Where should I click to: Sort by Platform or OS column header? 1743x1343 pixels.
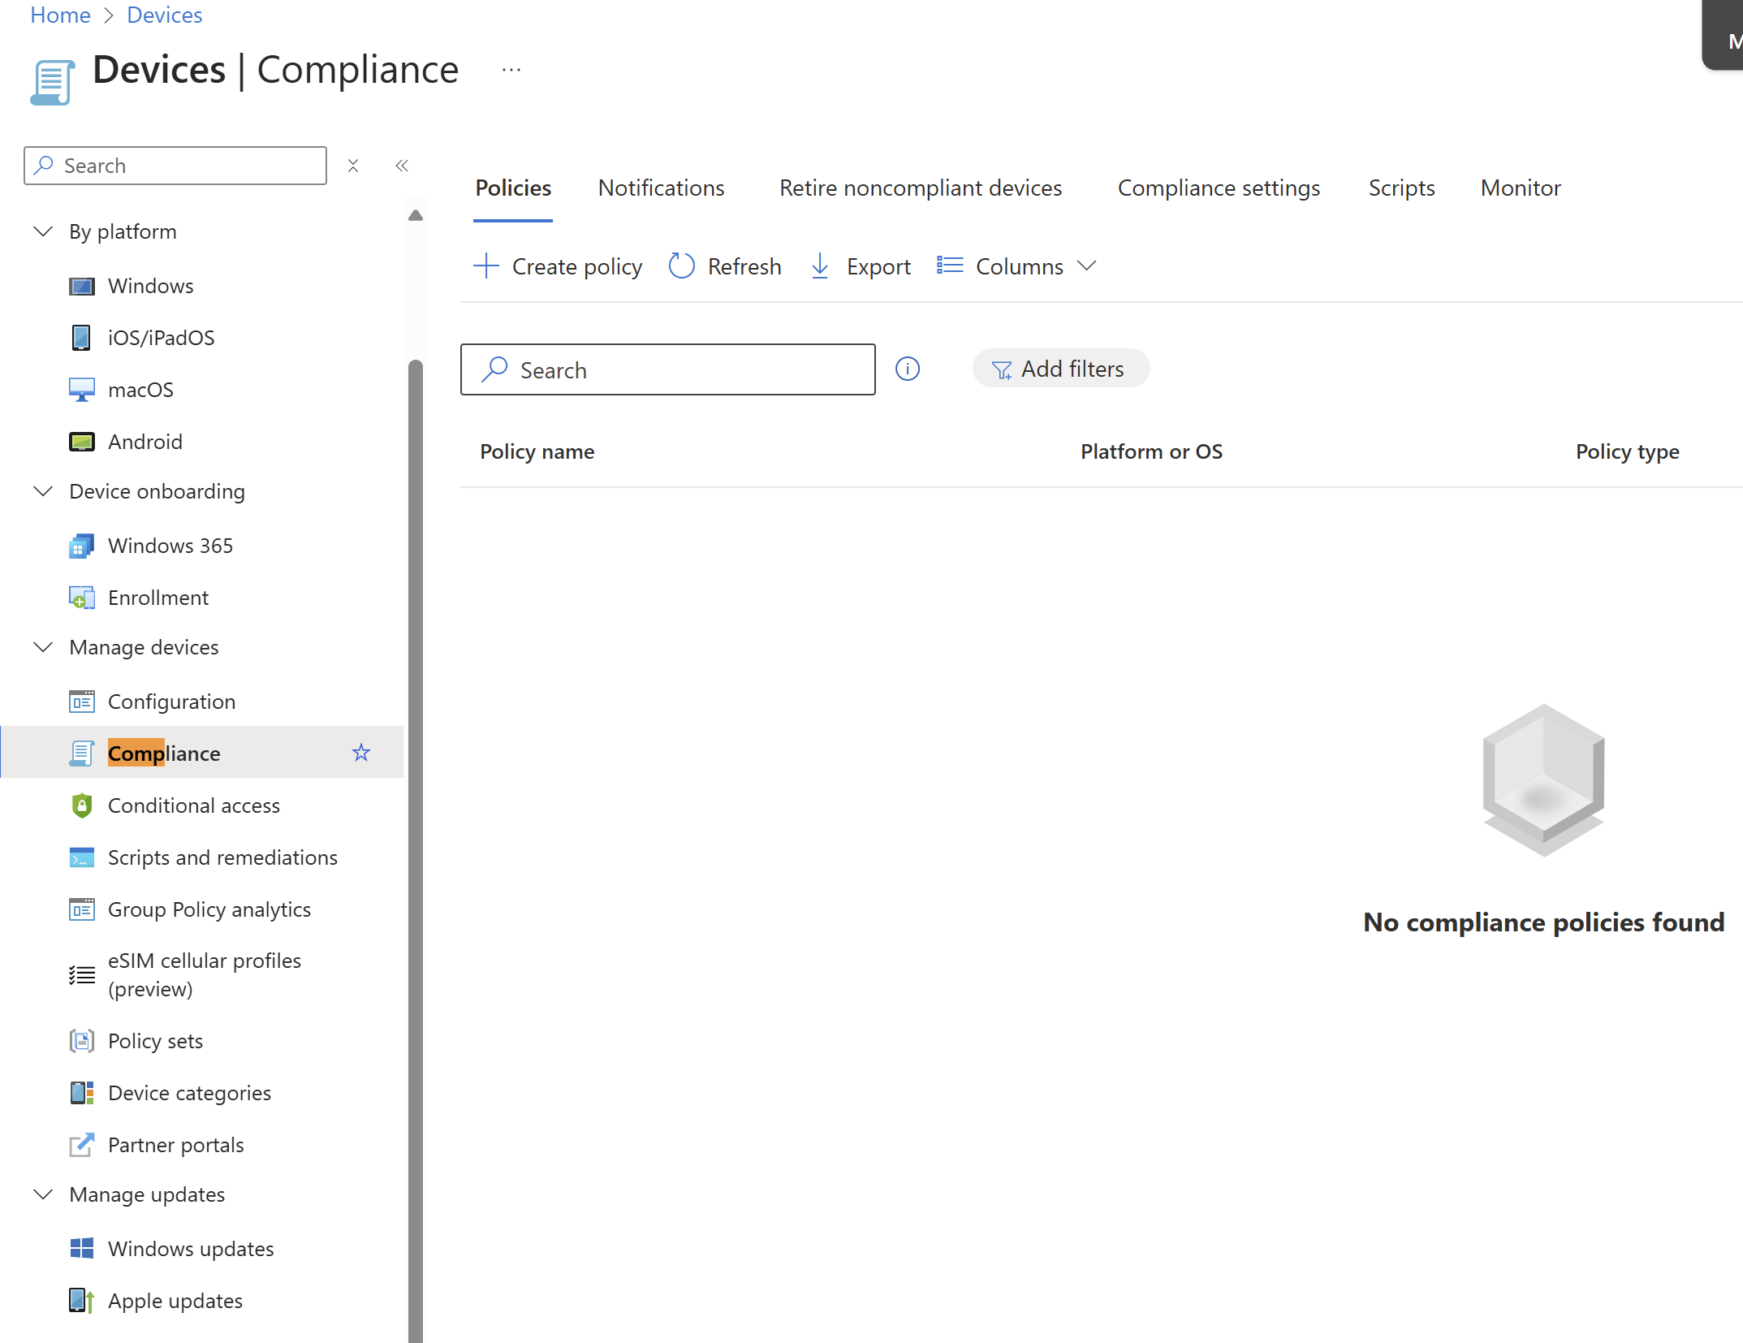point(1151,451)
